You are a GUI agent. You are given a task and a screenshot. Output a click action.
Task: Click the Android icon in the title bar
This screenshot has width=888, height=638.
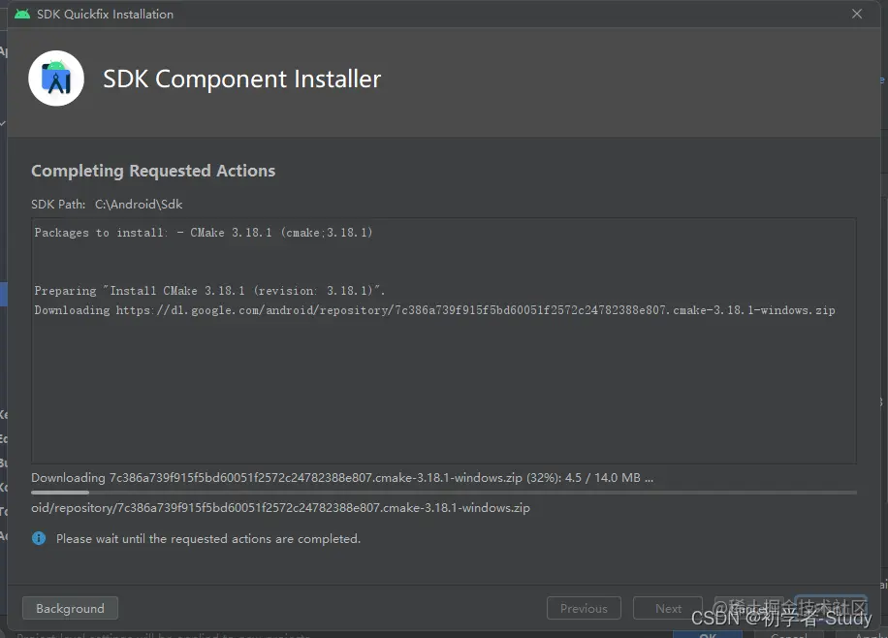coord(21,14)
